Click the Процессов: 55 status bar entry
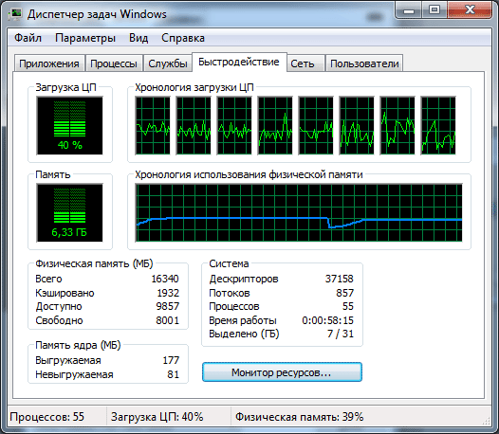This screenshot has width=499, height=434. 47,417
